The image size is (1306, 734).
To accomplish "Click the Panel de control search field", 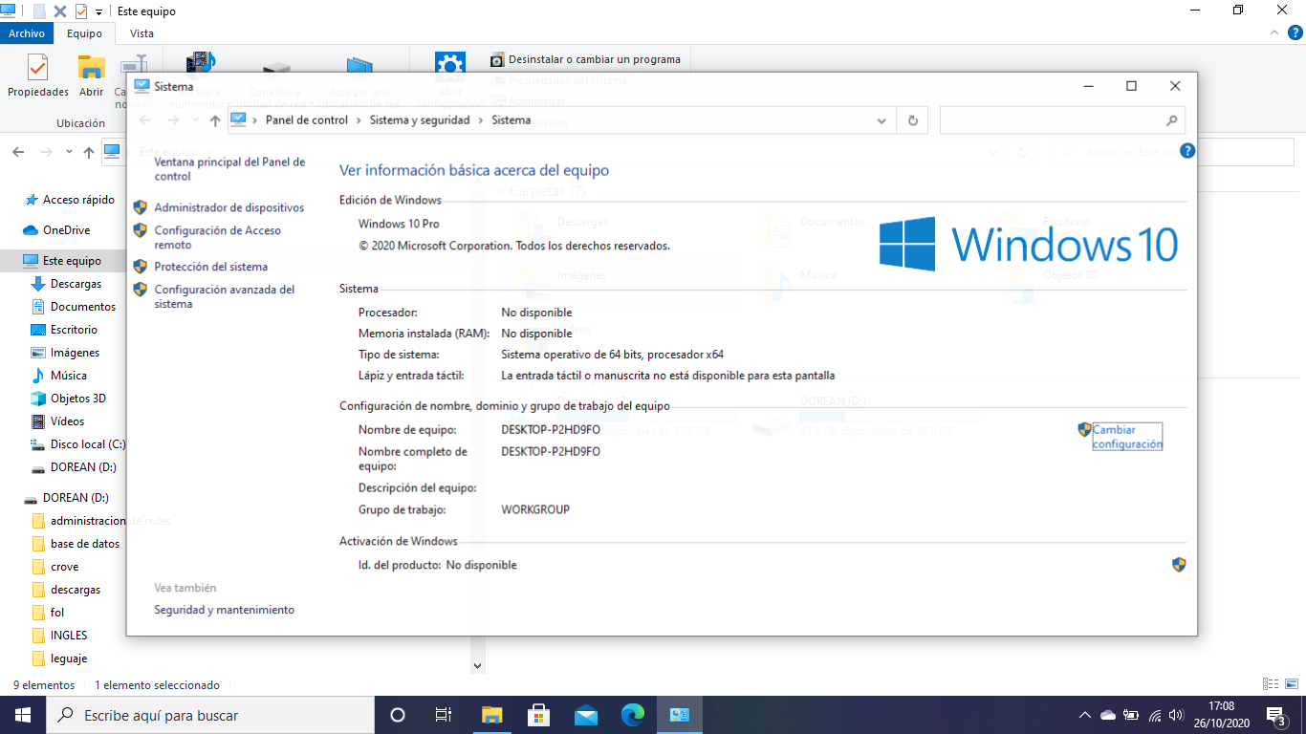I will (x=1062, y=120).
